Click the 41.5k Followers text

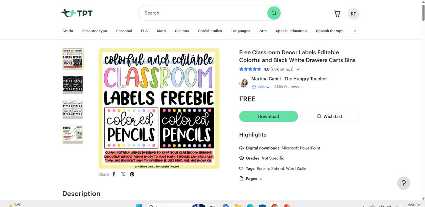pyautogui.click(x=288, y=87)
